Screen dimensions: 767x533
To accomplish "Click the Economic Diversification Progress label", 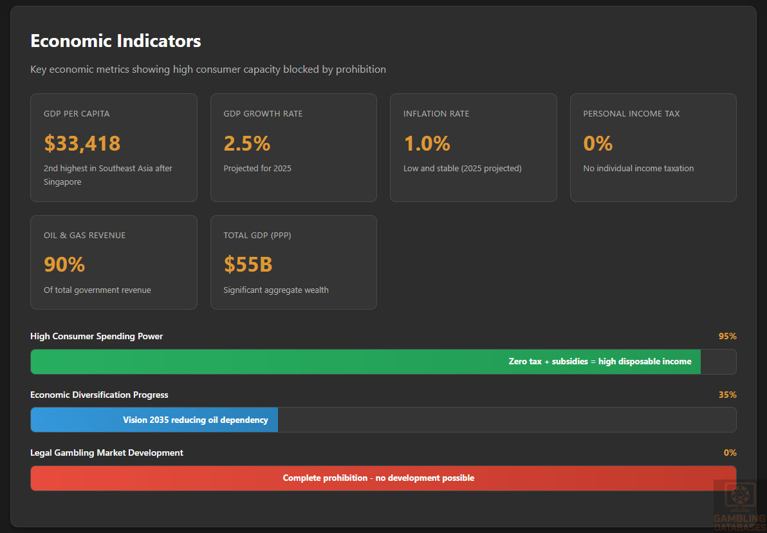I will coord(99,395).
